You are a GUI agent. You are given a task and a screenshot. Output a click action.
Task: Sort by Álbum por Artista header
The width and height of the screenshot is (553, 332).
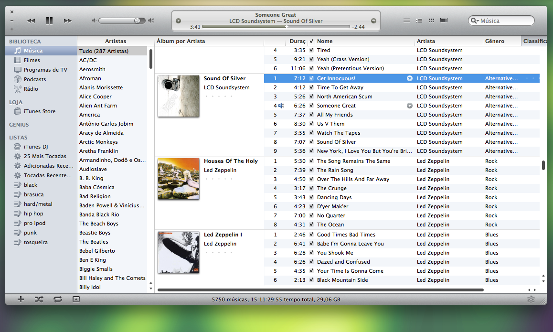[x=209, y=41]
